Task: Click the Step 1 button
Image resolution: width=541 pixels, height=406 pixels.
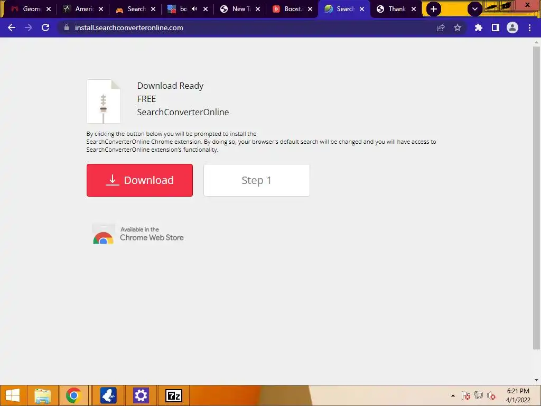Action: tap(257, 180)
